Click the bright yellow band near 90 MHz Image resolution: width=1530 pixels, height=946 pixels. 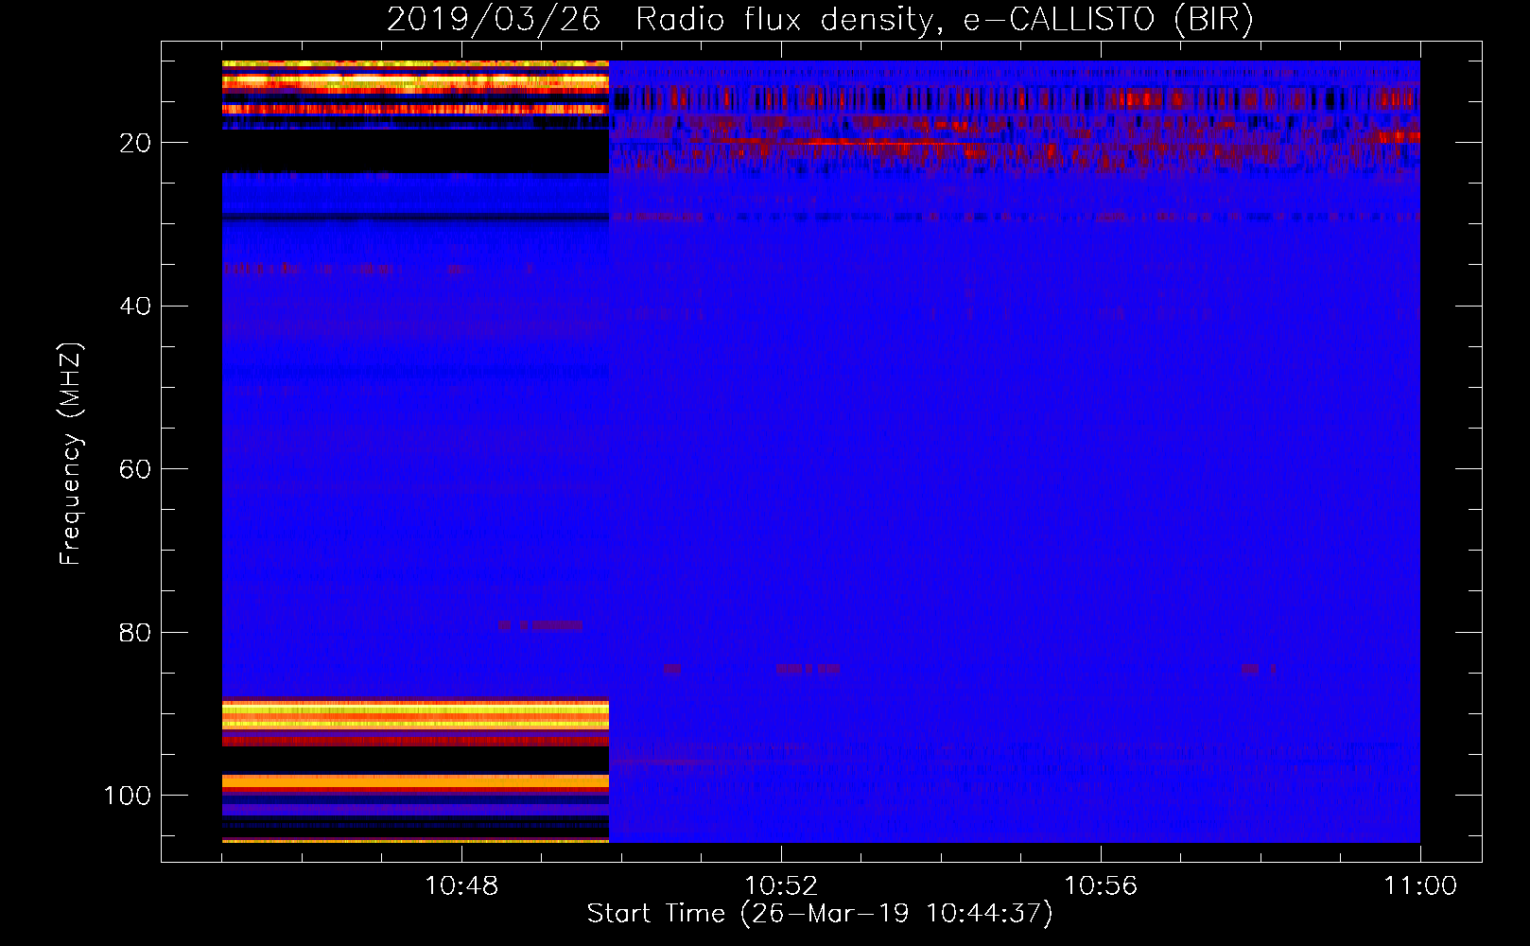click(x=415, y=715)
